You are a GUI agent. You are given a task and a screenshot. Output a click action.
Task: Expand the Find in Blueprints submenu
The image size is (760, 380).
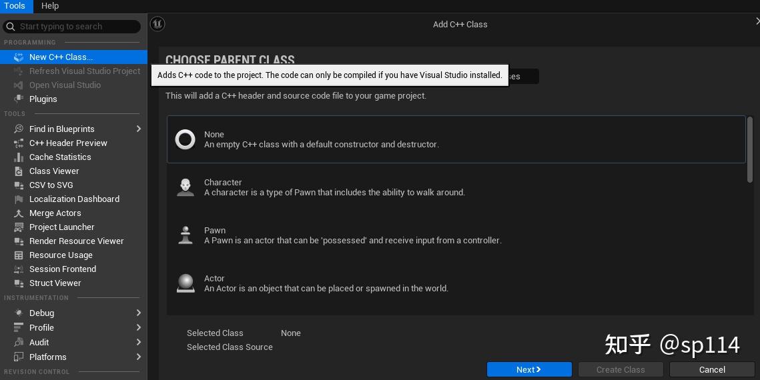(x=139, y=129)
